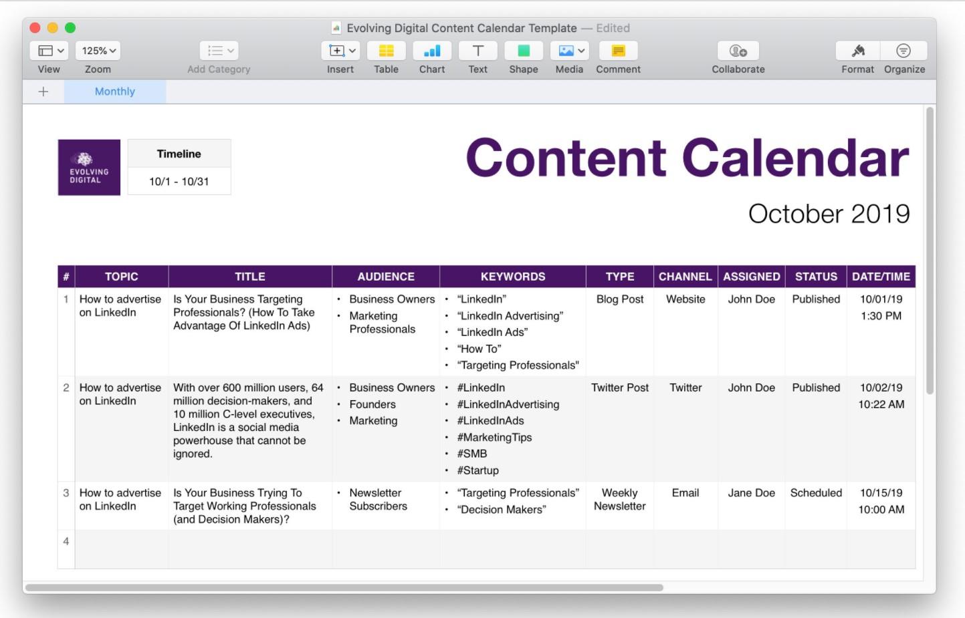Select the CHANNEL column header
965x618 pixels.
[685, 277]
